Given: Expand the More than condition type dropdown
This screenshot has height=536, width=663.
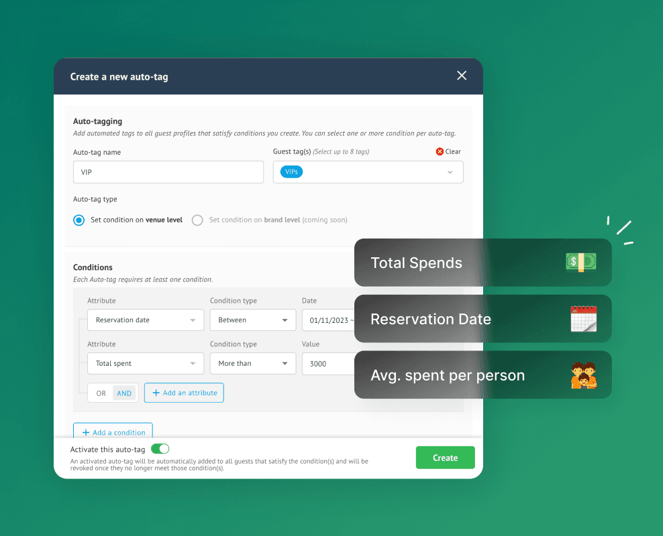Looking at the screenshot, I should point(253,363).
